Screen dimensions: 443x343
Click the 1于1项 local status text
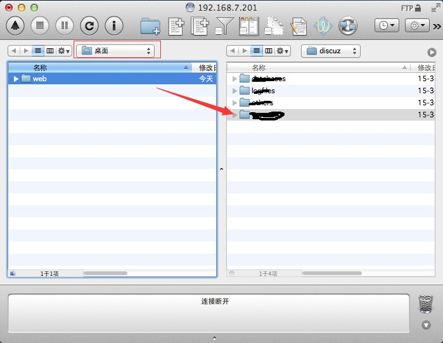49,273
